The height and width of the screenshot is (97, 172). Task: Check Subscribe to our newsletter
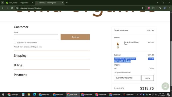[x=15, y=43]
